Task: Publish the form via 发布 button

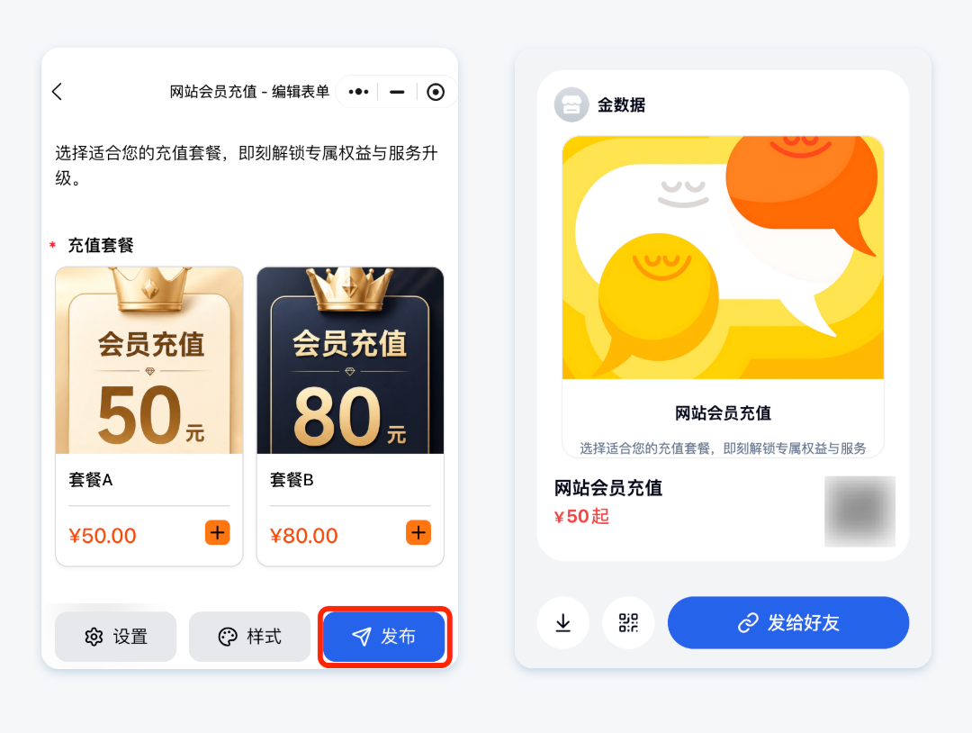Action: tap(384, 637)
